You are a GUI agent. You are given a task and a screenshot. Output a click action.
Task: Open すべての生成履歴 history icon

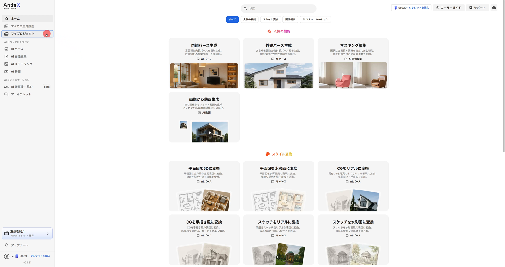coord(6,26)
